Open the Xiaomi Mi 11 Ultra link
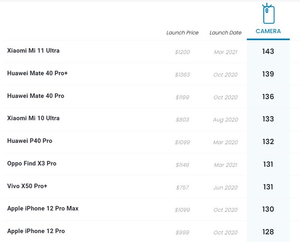Image resolution: width=300 pixels, height=242 pixels. coord(33,50)
